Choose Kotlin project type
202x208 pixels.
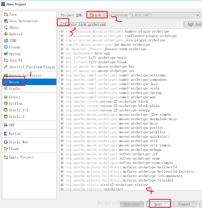point(29,134)
